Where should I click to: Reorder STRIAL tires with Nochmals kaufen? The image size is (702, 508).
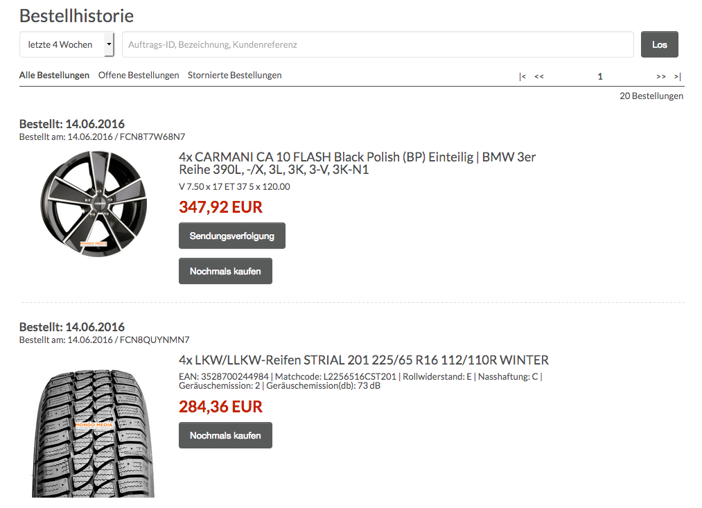[x=225, y=435]
